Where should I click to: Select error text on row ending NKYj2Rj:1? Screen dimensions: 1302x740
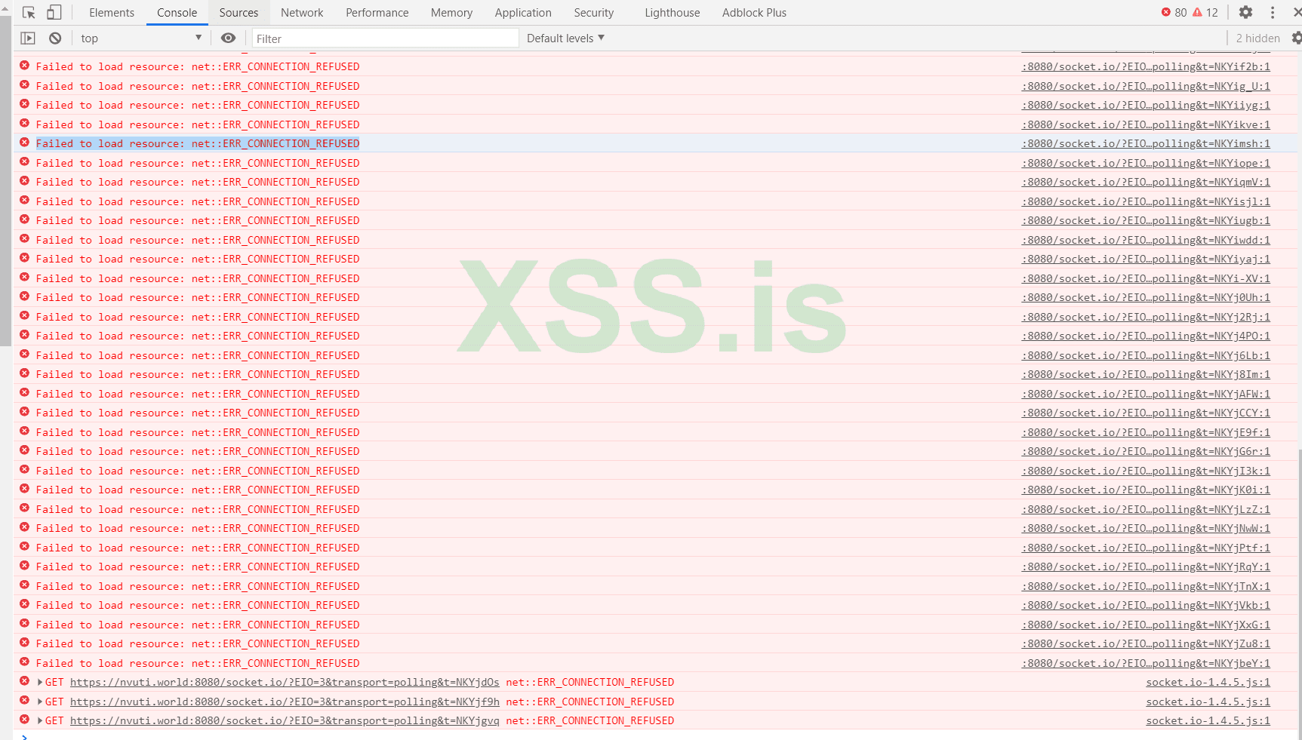(198, 317)
